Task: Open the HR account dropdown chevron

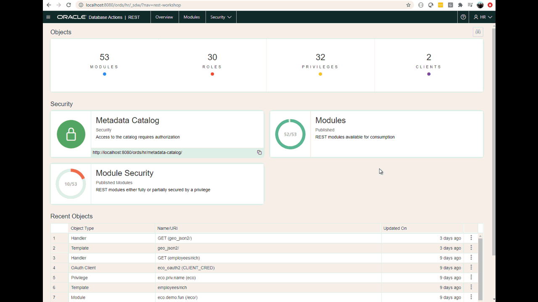Action: click(490, 17)
